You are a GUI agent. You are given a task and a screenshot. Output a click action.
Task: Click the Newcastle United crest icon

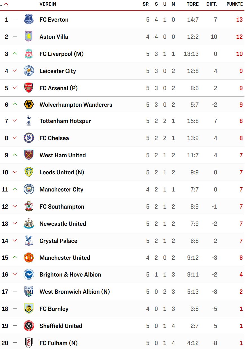pos(29,223)
